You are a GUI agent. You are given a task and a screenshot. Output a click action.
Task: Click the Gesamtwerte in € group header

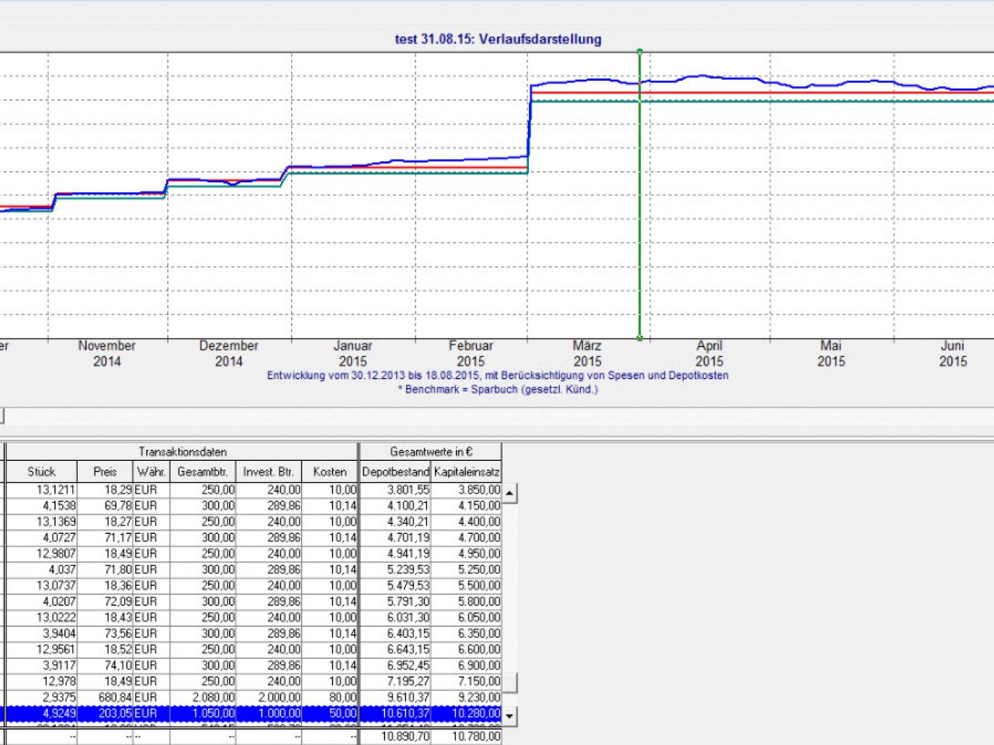pyautogui.click(x=431, y=452)
